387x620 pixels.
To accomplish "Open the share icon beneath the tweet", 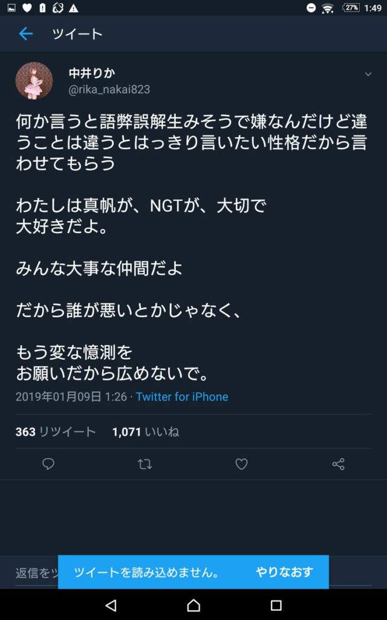I will click(337, 464).
